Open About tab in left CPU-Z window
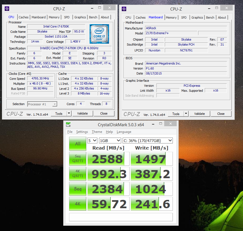 [105, 17]
